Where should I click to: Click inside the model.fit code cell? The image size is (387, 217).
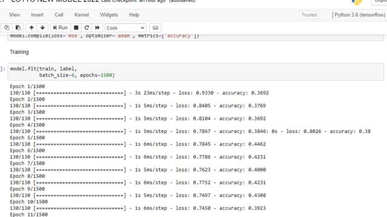[x=196, y=72]
